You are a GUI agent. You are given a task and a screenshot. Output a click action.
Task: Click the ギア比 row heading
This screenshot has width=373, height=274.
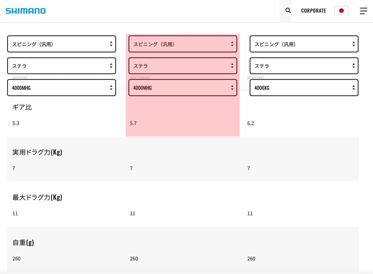[x=22, y=107]
